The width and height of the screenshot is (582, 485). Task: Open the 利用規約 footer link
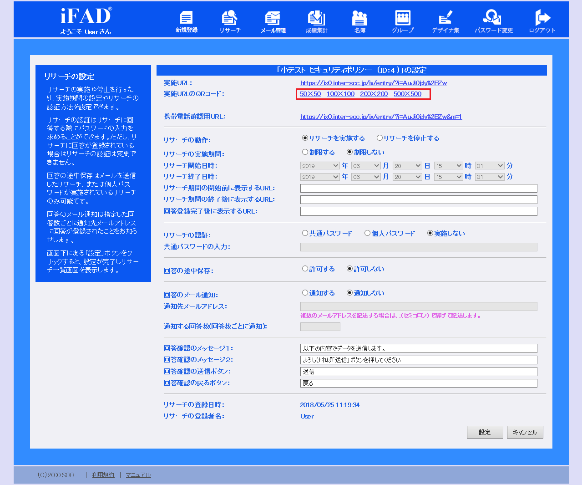coord(103,475)
